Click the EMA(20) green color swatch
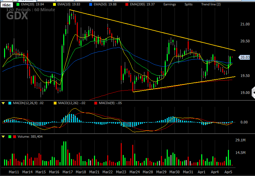255x176 pixels. point(18,4)
